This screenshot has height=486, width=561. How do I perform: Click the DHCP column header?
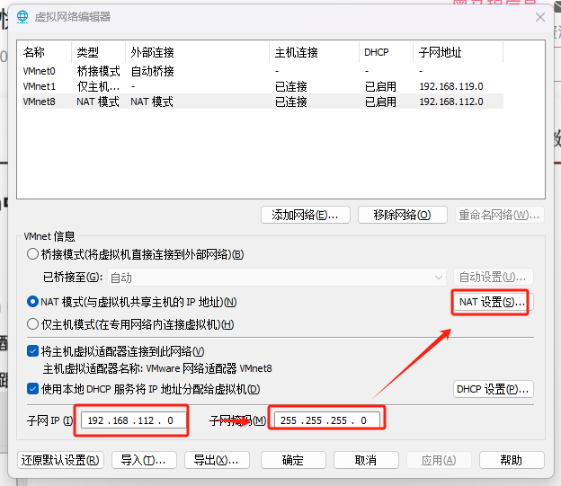(386, 53)
